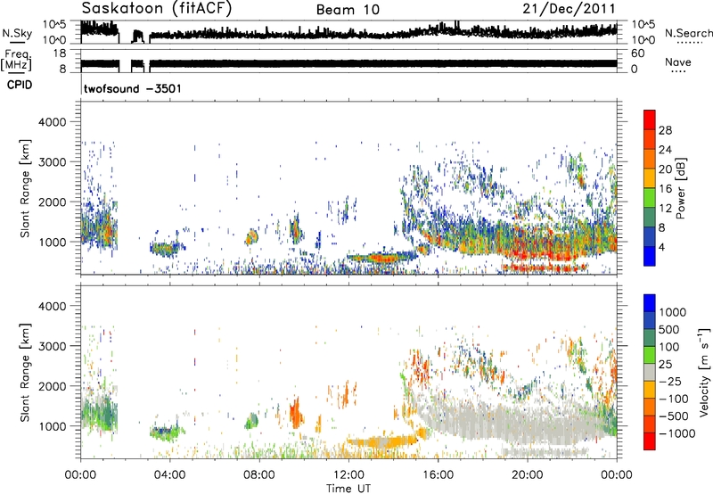The width and height of the screenshot is (713, 494).
Task: Click the '12:00' time tick label
Action: (x=348, y=475)
